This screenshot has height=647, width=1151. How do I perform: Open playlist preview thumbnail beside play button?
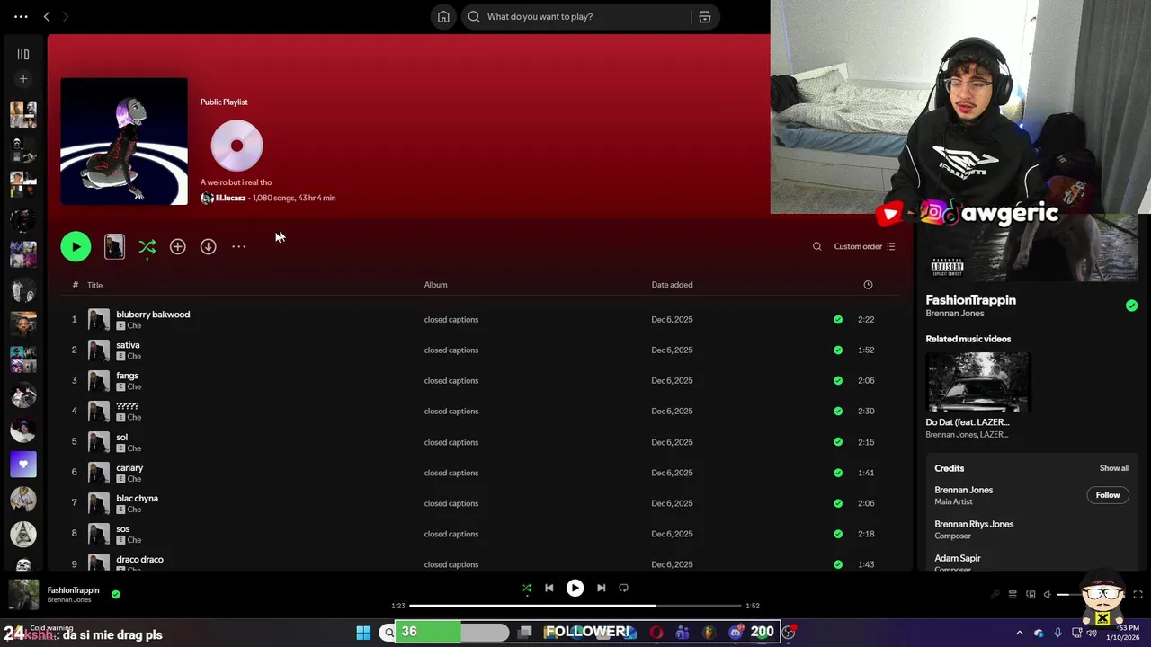(114, 247)
